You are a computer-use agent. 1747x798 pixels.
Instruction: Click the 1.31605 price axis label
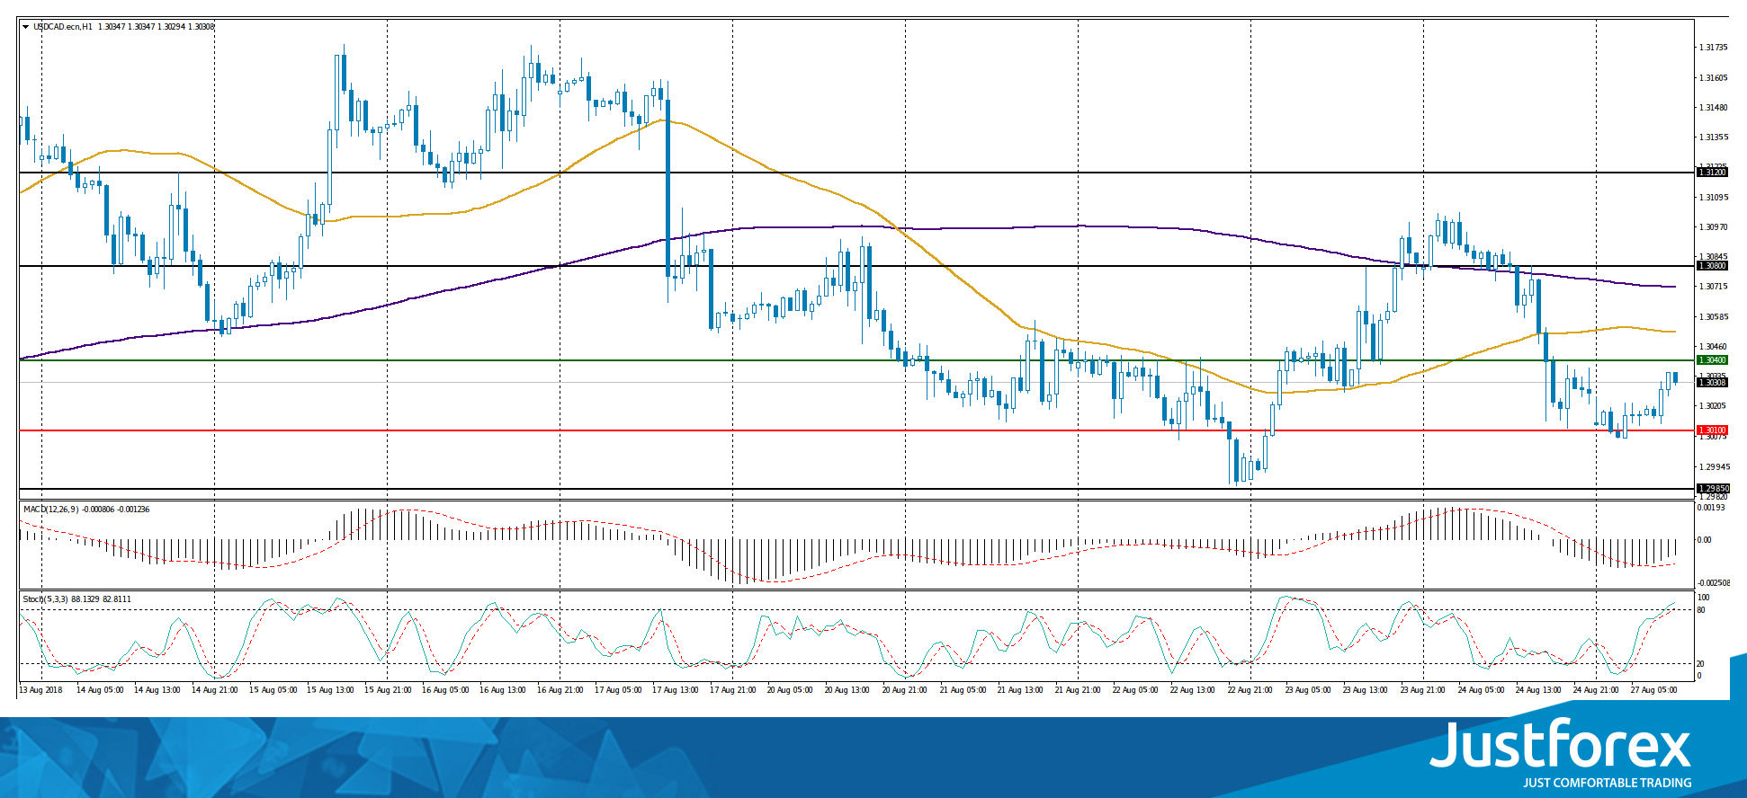[1714, 78]
